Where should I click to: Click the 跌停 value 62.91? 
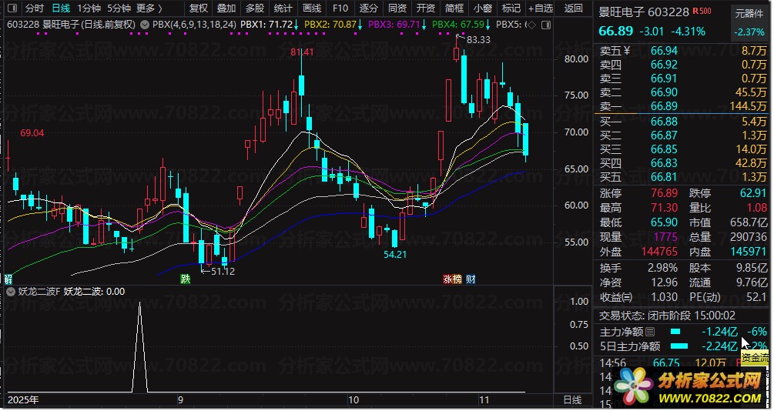click(x=753, y=193)
